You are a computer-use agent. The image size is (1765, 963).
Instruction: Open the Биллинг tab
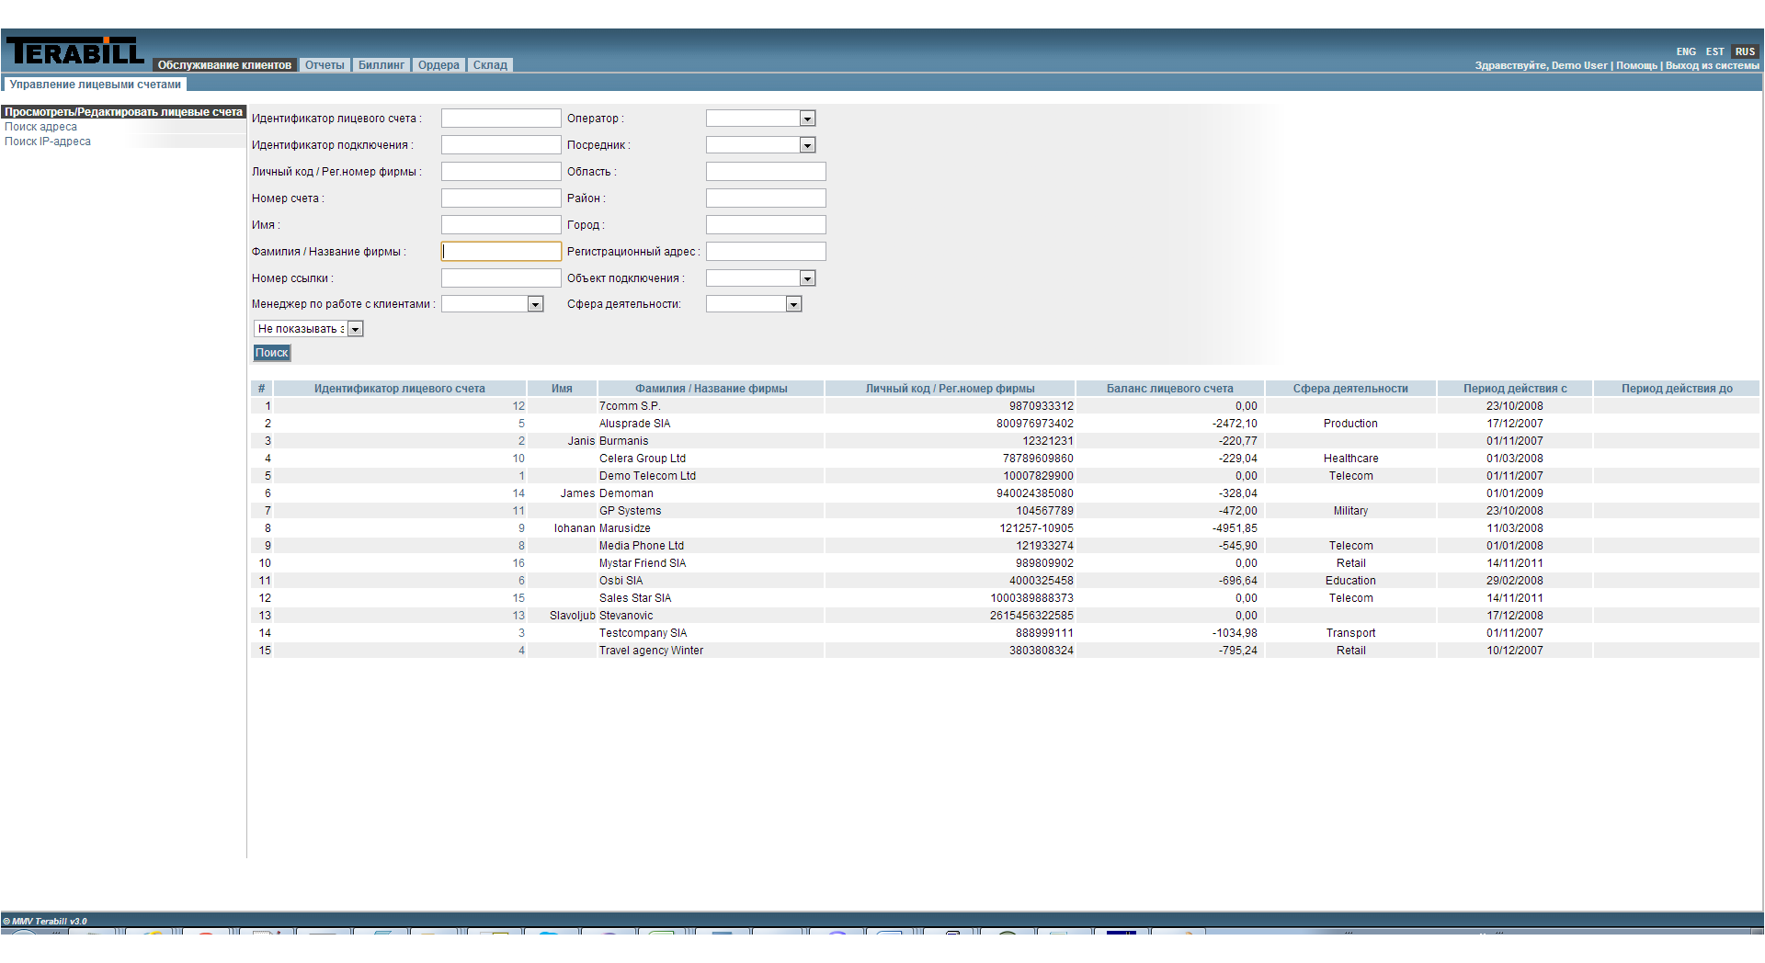381,65
